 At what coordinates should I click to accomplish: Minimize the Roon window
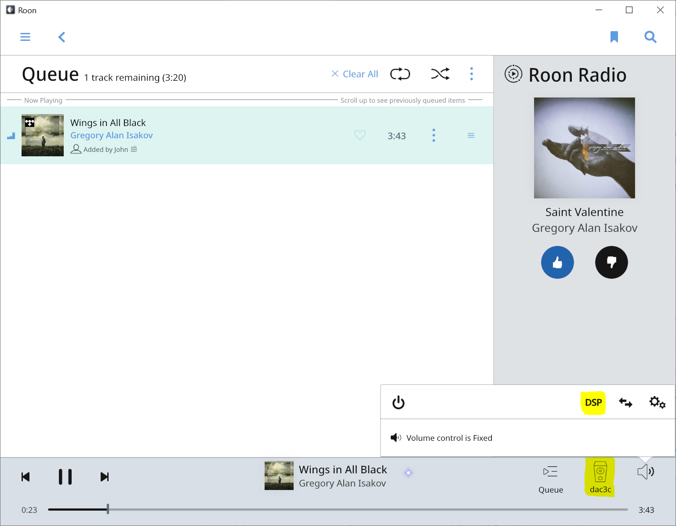pos(599,10)
